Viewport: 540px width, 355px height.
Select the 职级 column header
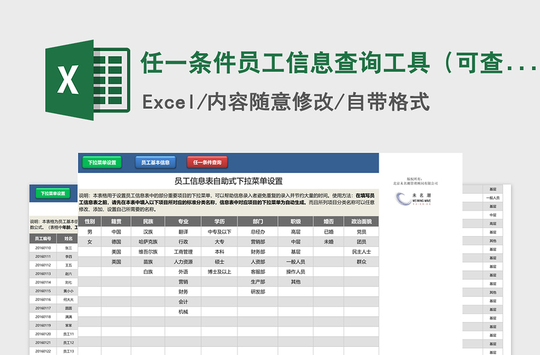(296, 221)
